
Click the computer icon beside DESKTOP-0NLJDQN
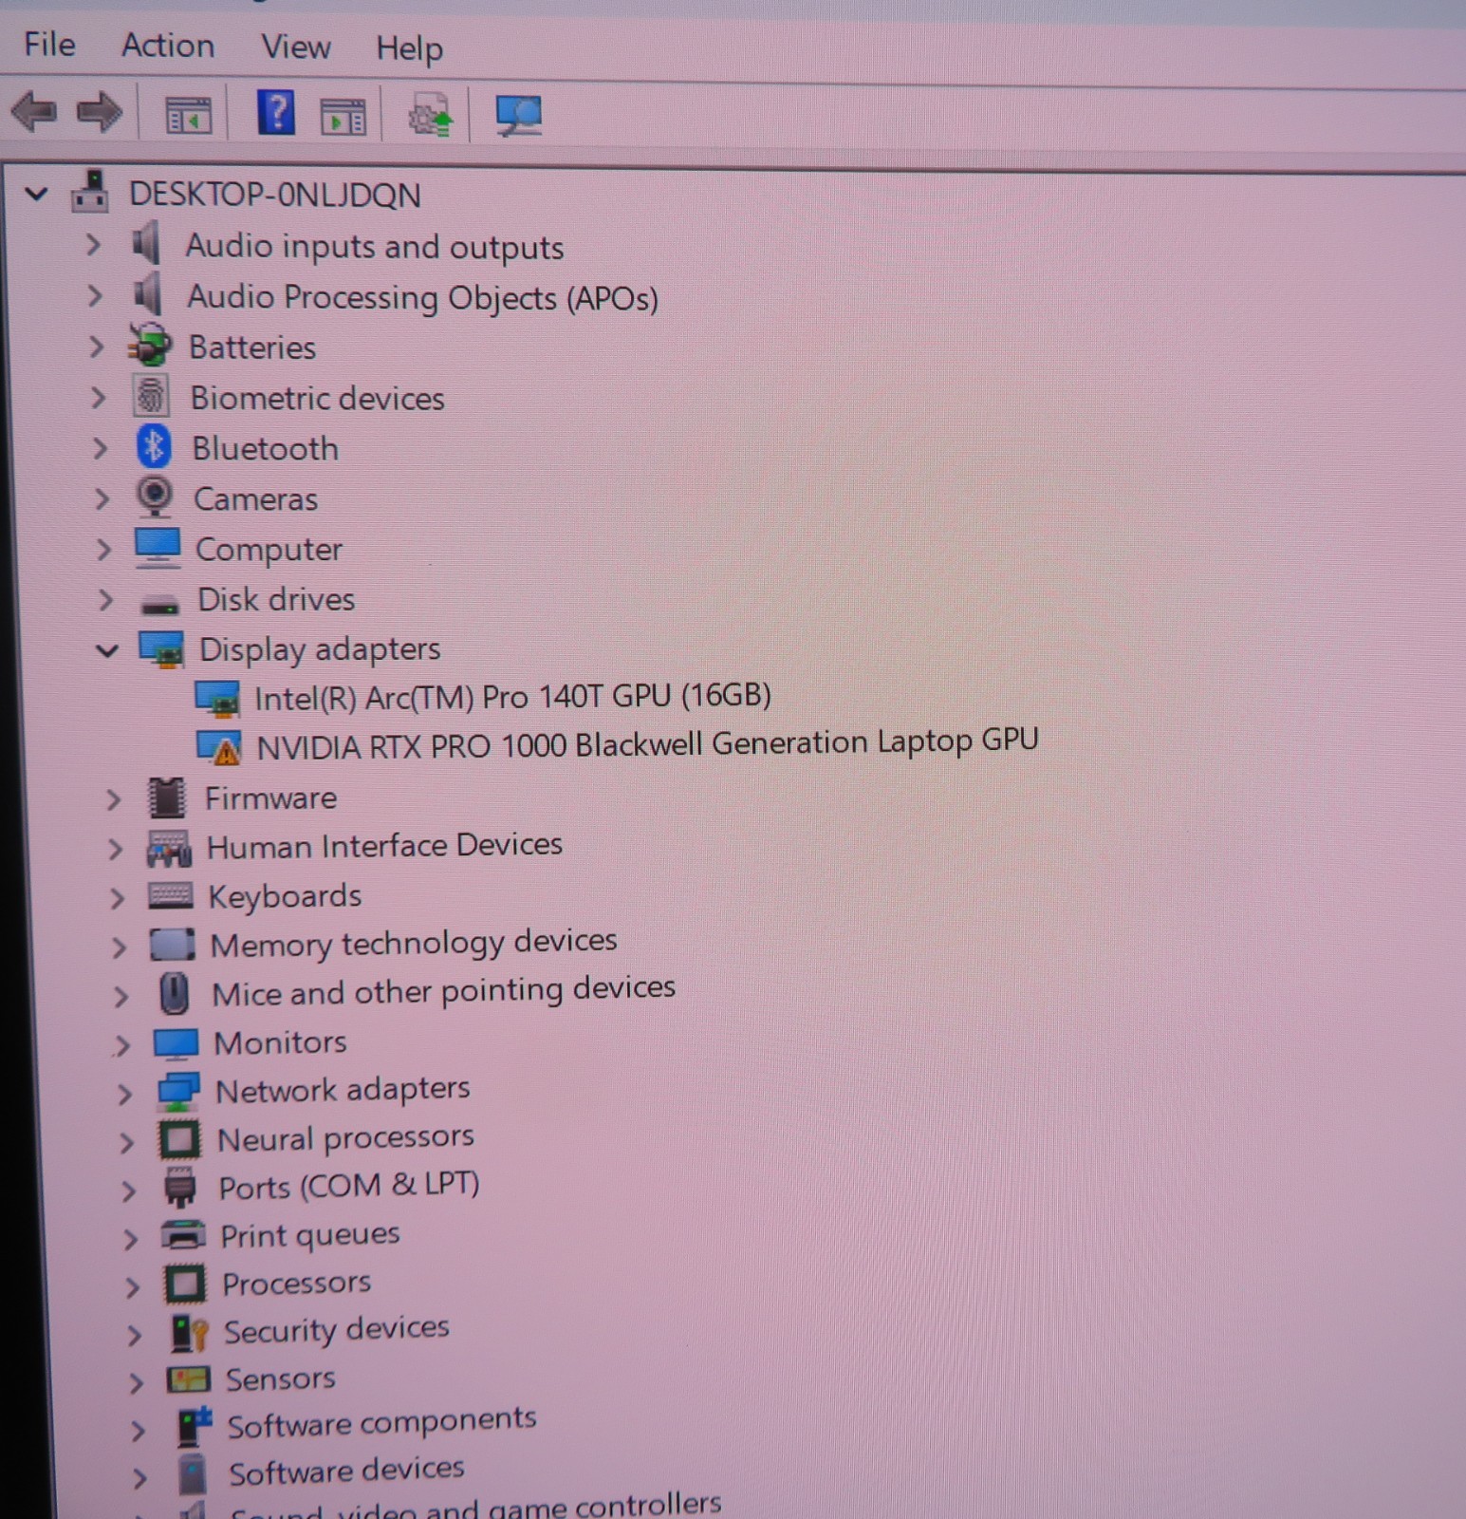[x=90, y=191]
